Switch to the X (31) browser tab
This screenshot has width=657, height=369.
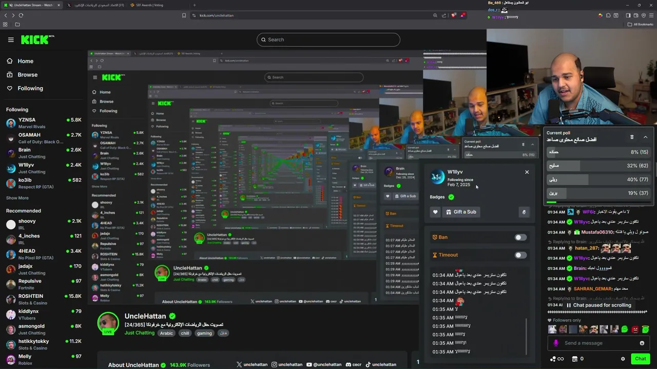[x=96, y=5]
